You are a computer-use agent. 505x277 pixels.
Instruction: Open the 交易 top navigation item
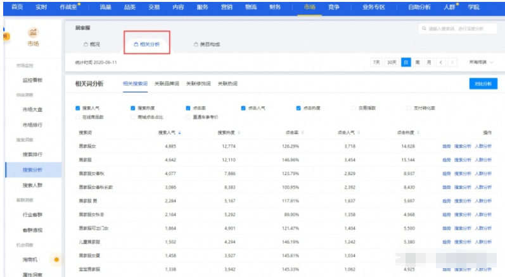(154, 7)
